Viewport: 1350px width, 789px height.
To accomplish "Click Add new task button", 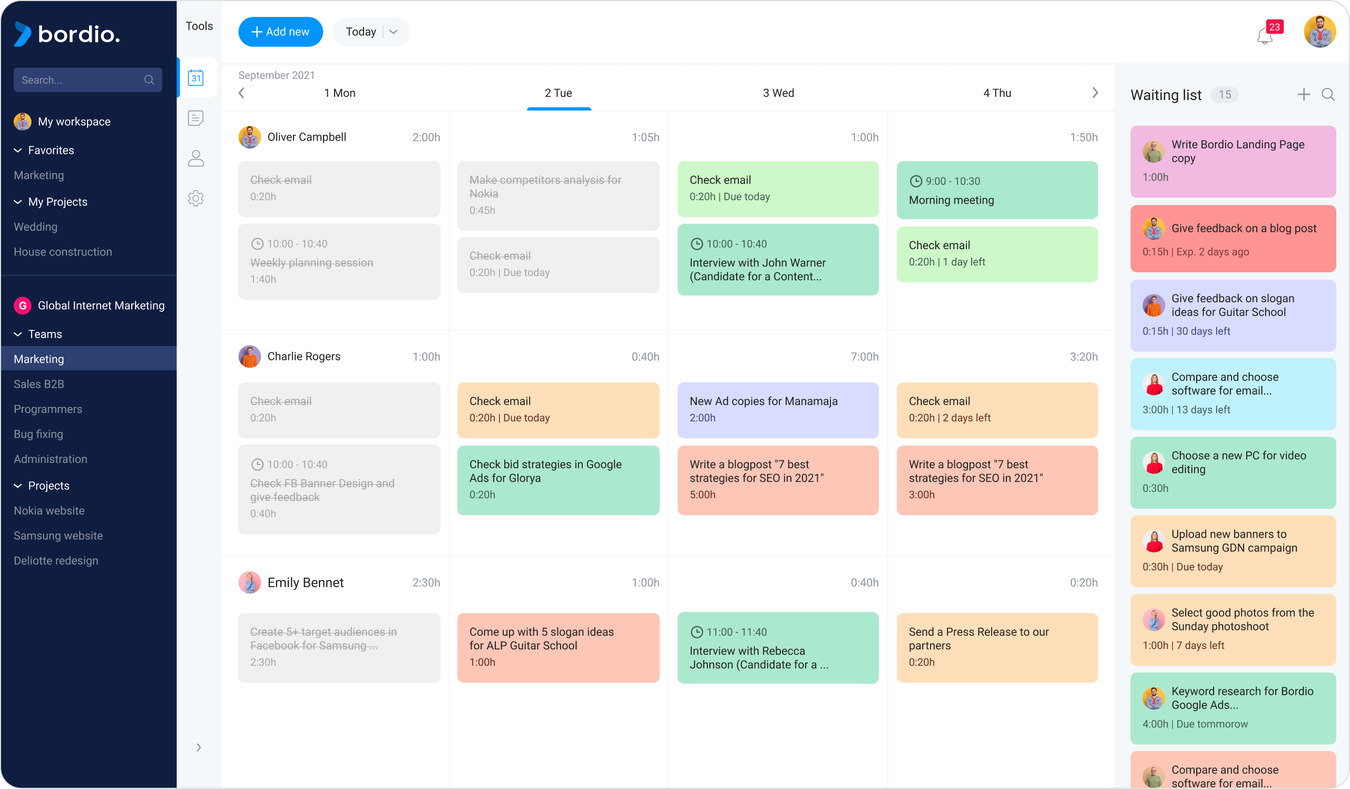I will [x=280, y=31].
